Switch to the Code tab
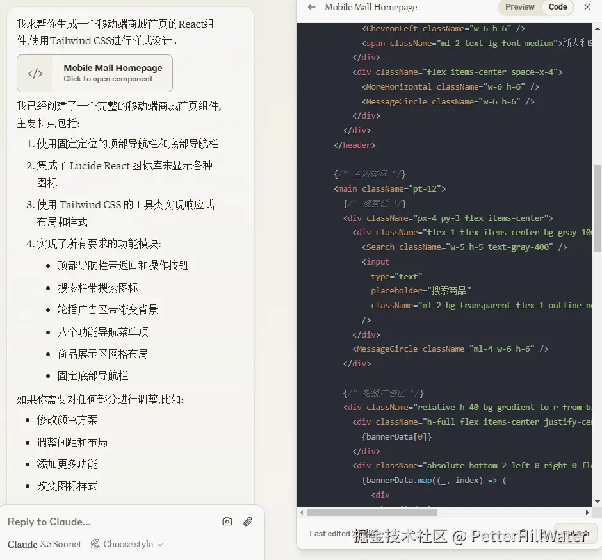This screenshot has height=560, width=602. tap(557, 7)
